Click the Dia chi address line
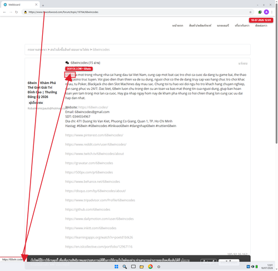Screen dimensions: 278x271 tap(119, 121)
